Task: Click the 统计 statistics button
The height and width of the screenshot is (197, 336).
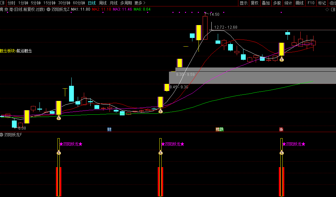Action: [288, 3]
